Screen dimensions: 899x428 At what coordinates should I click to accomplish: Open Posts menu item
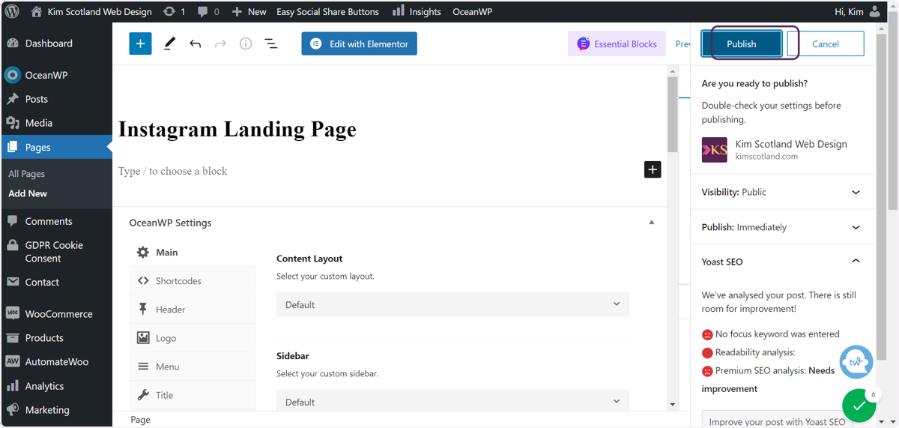(x=56, y=99)
